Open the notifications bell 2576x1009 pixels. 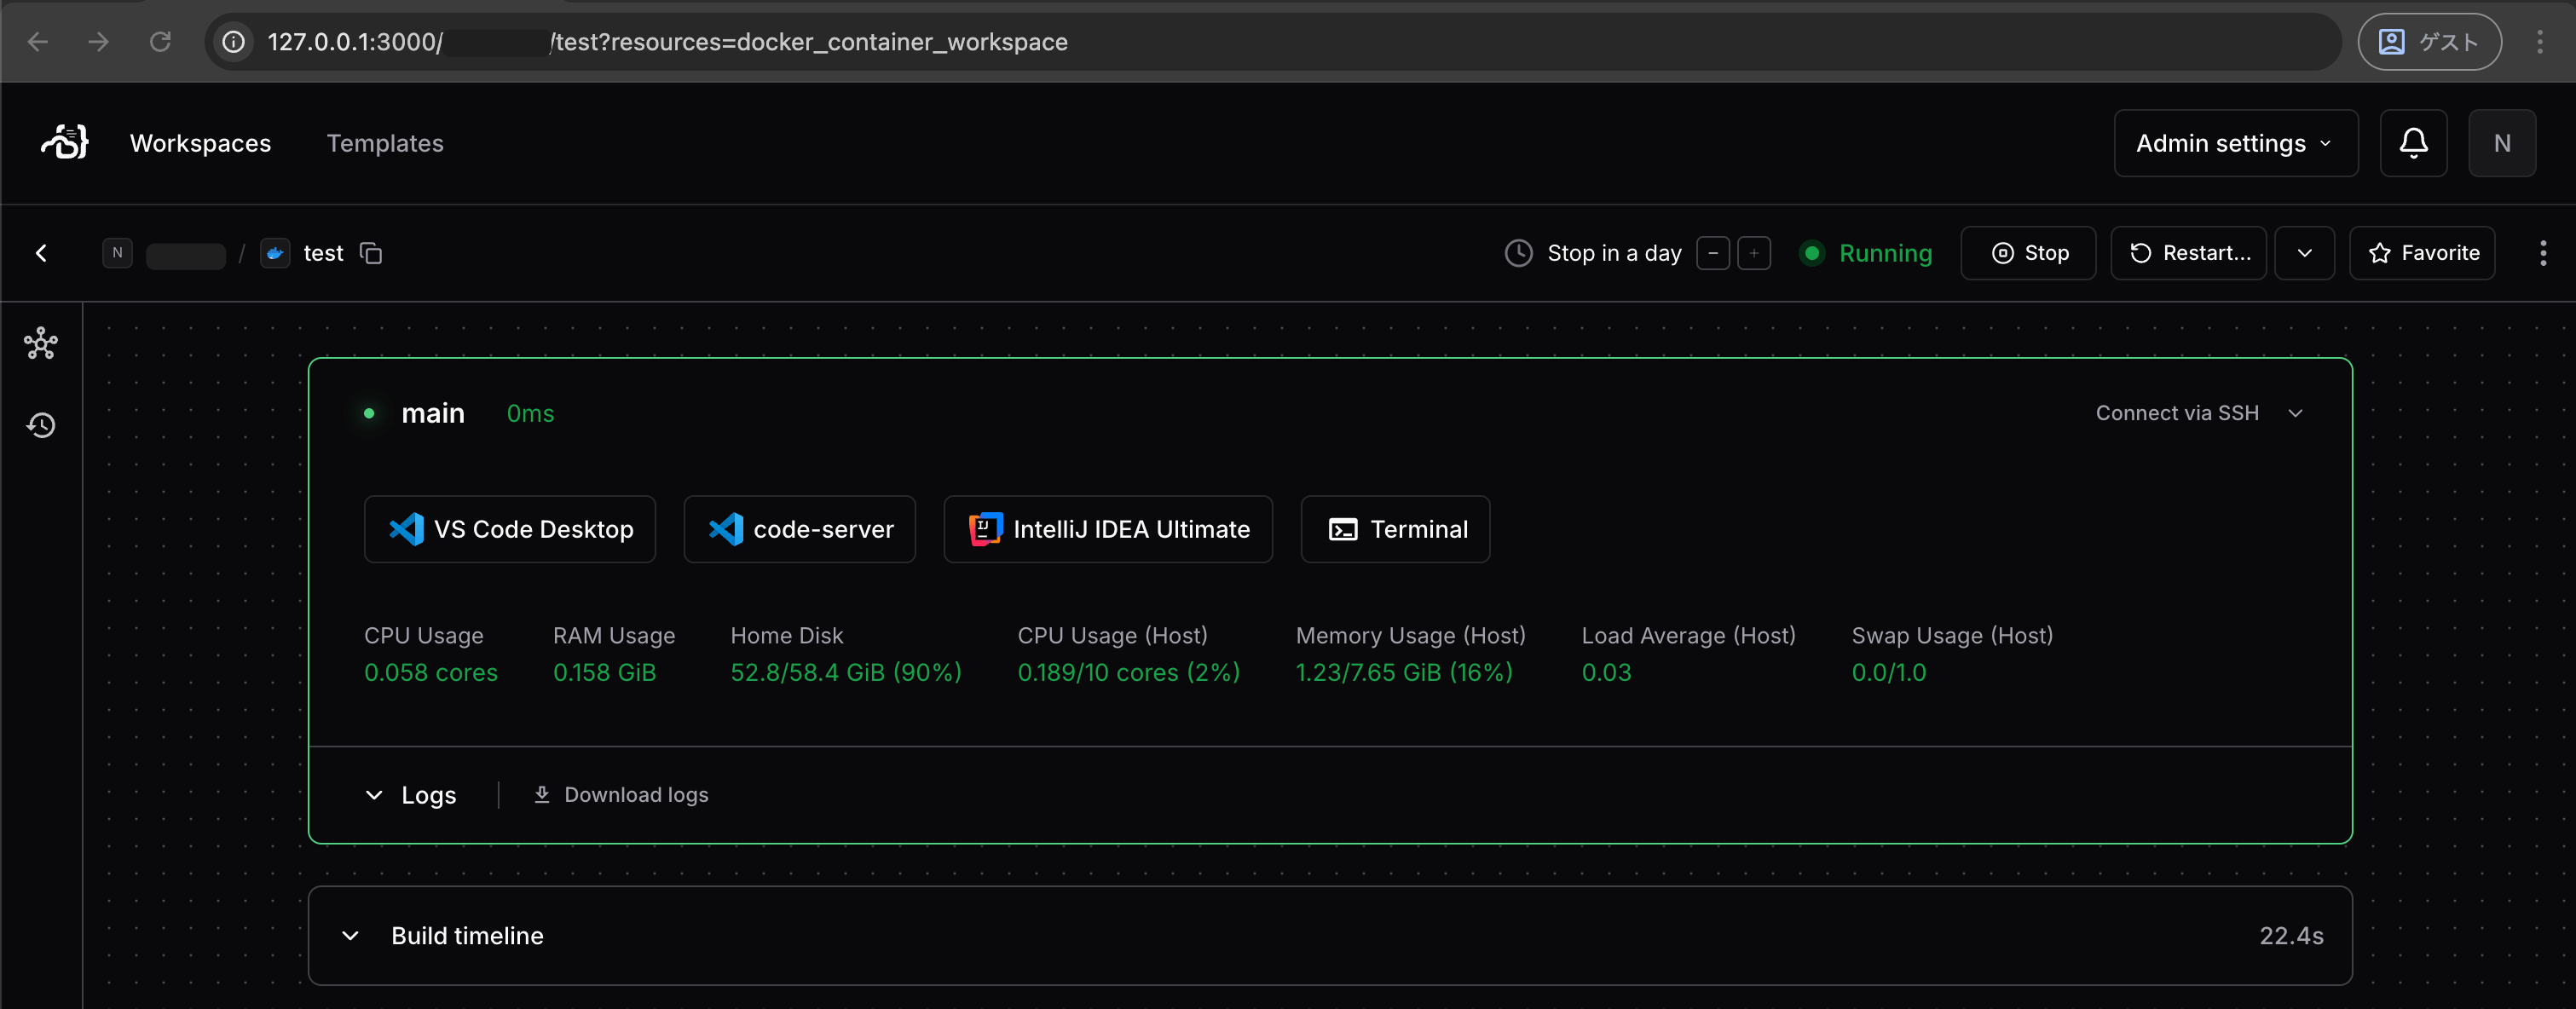click(2413, 143)
